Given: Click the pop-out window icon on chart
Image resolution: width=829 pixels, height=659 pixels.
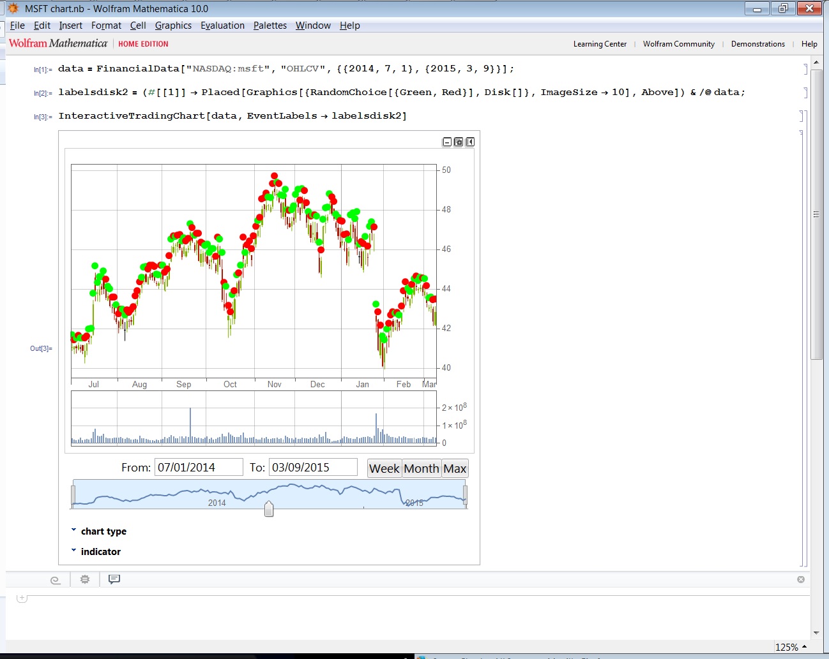Looking at the screenshot, I should [x=459, y=142].
